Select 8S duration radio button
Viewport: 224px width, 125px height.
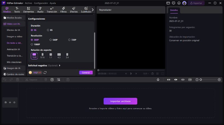[48, 30]
